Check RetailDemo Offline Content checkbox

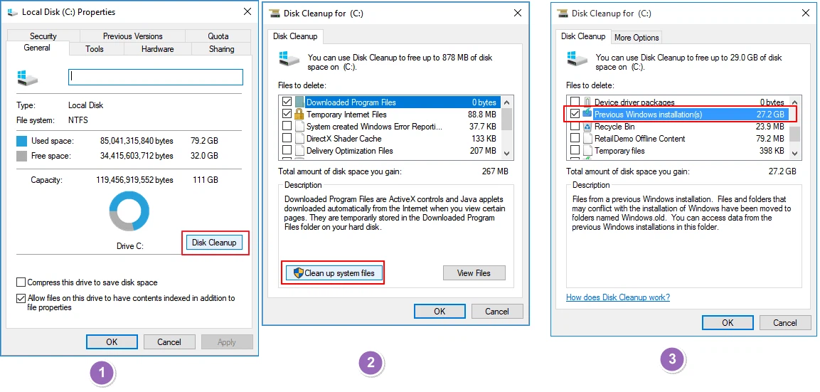click(575, 139)
